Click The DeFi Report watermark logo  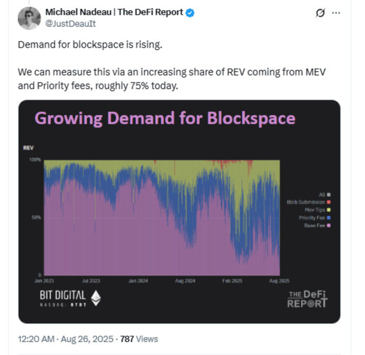coord(307,299)
